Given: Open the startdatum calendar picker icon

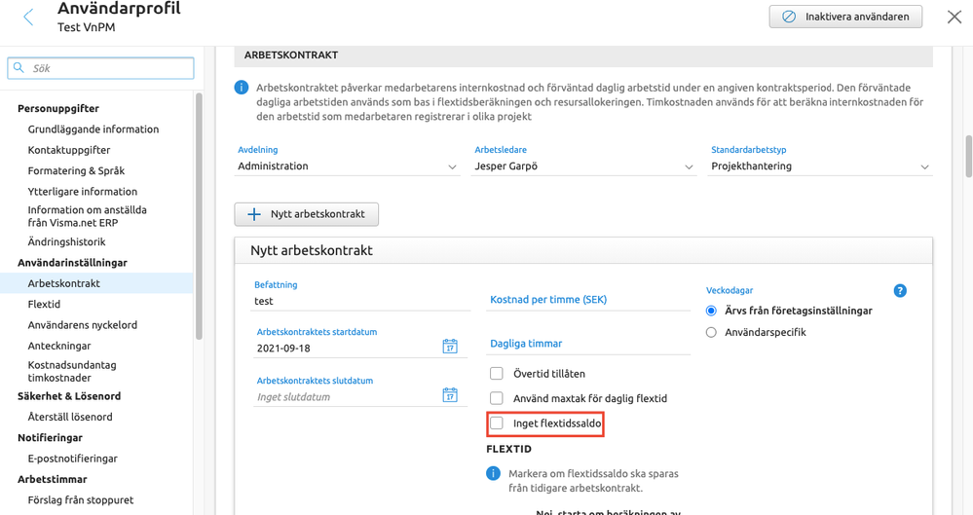Looking at the screenshot, I should pos(450,347).
